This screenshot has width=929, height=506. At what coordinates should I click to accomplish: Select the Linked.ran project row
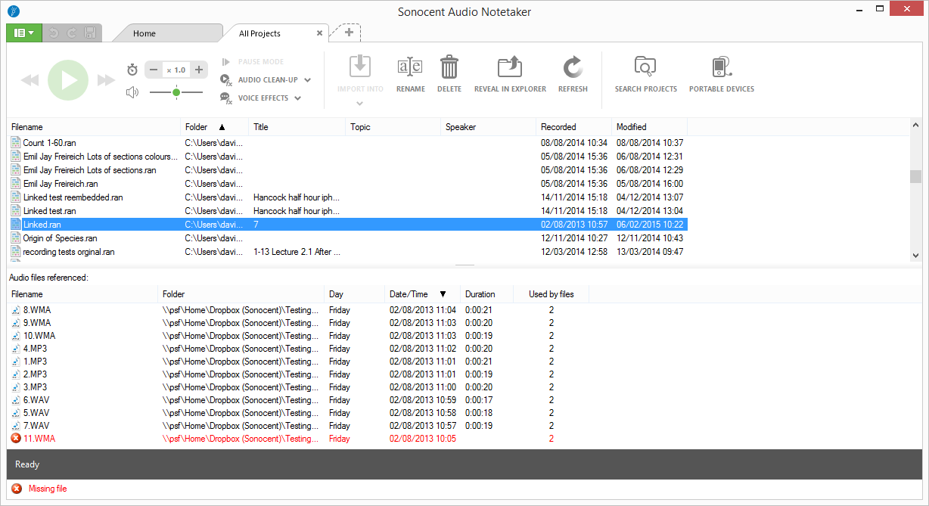click(347, 225)
